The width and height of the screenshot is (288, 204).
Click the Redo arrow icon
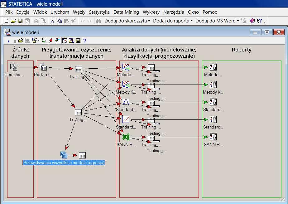[89, 21]
